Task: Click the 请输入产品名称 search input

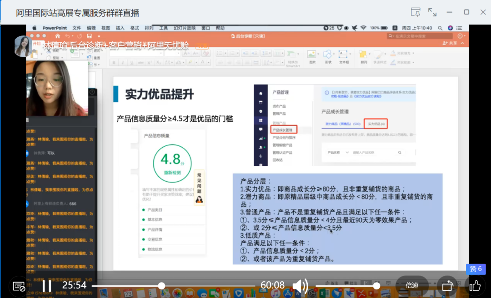Action: (364, 153)
